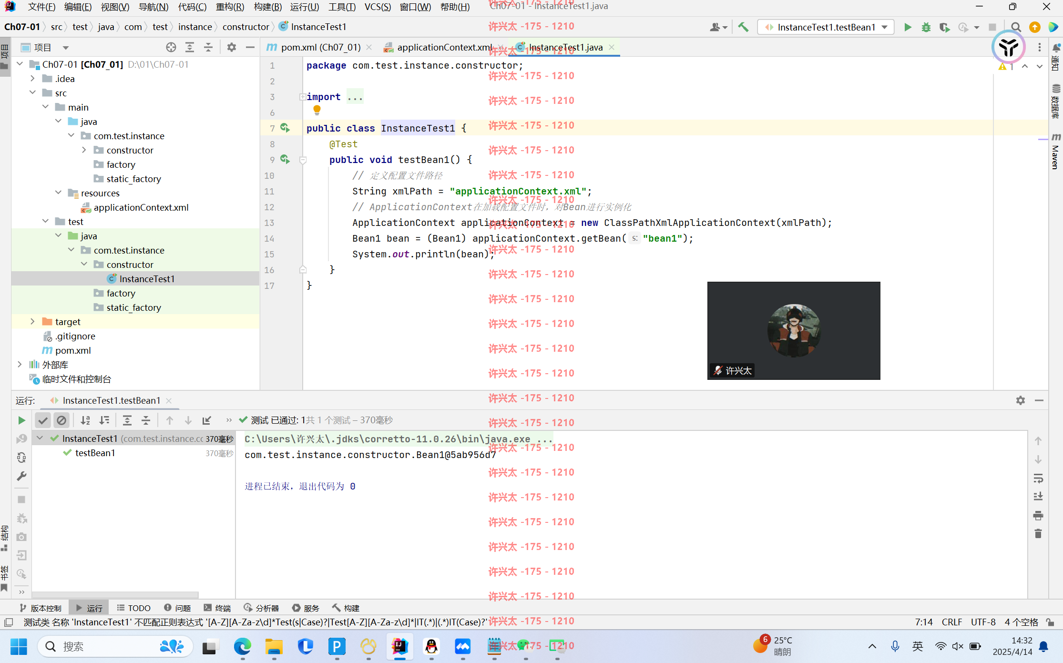
Task: Open the Database side panel
Action: pos(1055,101)
